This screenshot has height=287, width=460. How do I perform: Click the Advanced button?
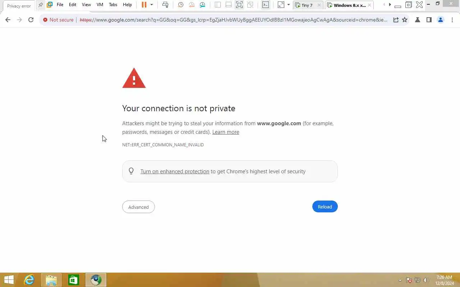tap(138, 207)
